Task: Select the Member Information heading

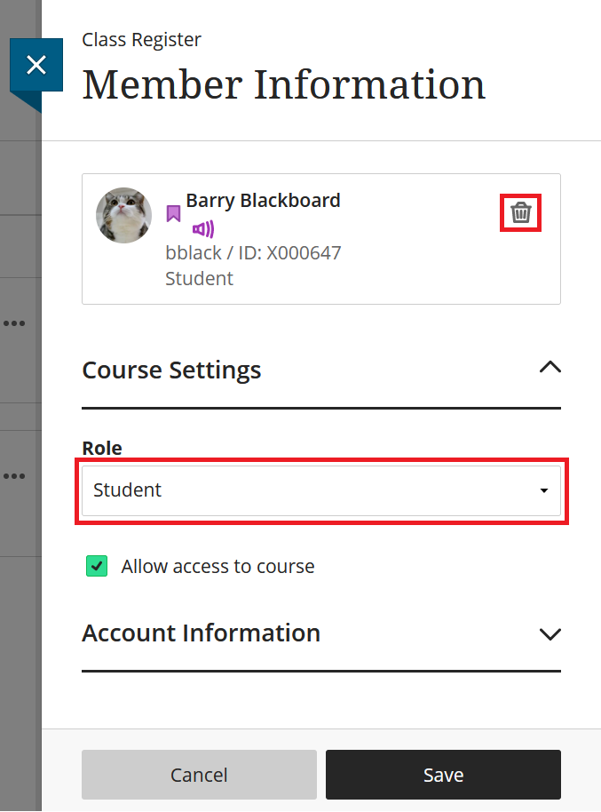Action: tap(283, 84)
